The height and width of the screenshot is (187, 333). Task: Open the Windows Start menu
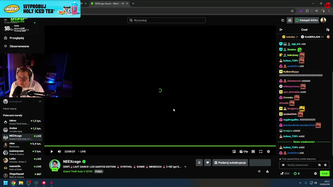[x=5, y=183]
